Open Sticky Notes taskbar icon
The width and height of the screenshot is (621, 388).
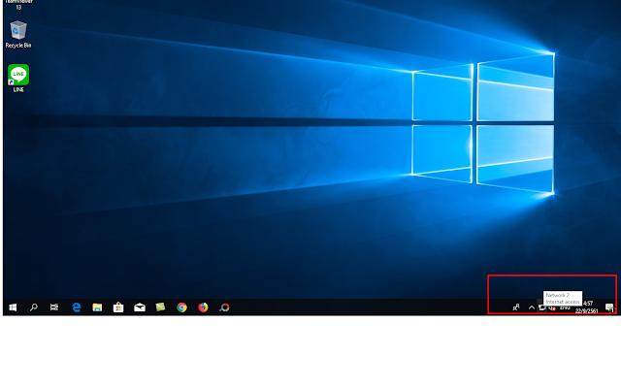160,307
